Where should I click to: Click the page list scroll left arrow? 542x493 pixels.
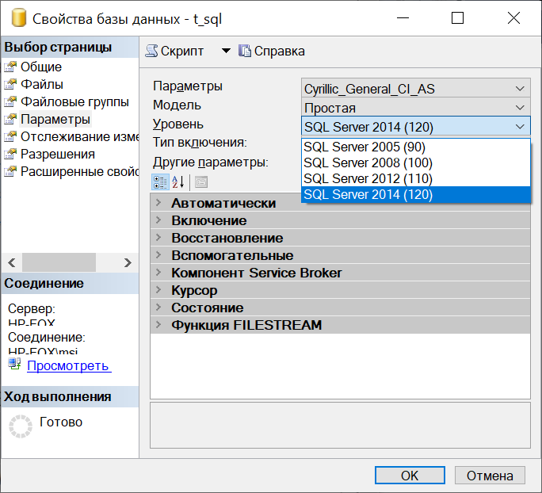(x=12, y=263)
